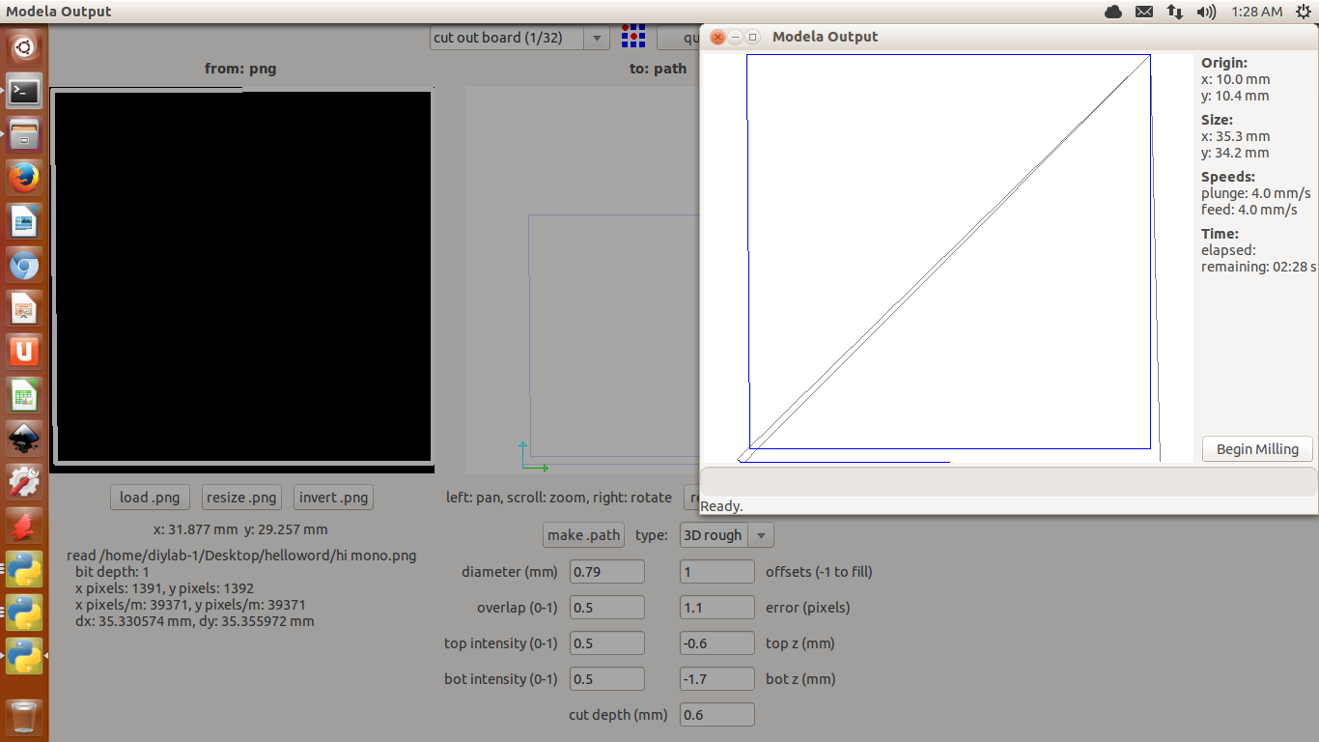The image size is (1319, 742).
Task: Open the session gear menu
Action: [1303, 12]
